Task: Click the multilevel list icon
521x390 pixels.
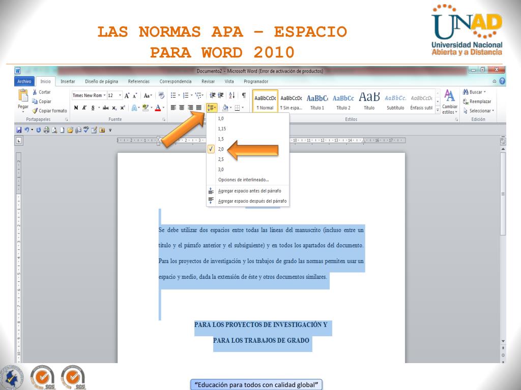Action: click(x=198, y=95)
